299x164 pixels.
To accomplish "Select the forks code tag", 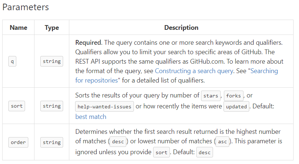I will 234,96.
